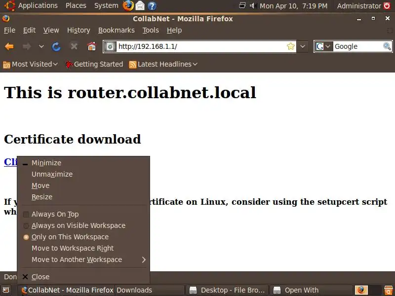Click the site identity icon in address bar
The image size is (395, 296).
[110, 46]
